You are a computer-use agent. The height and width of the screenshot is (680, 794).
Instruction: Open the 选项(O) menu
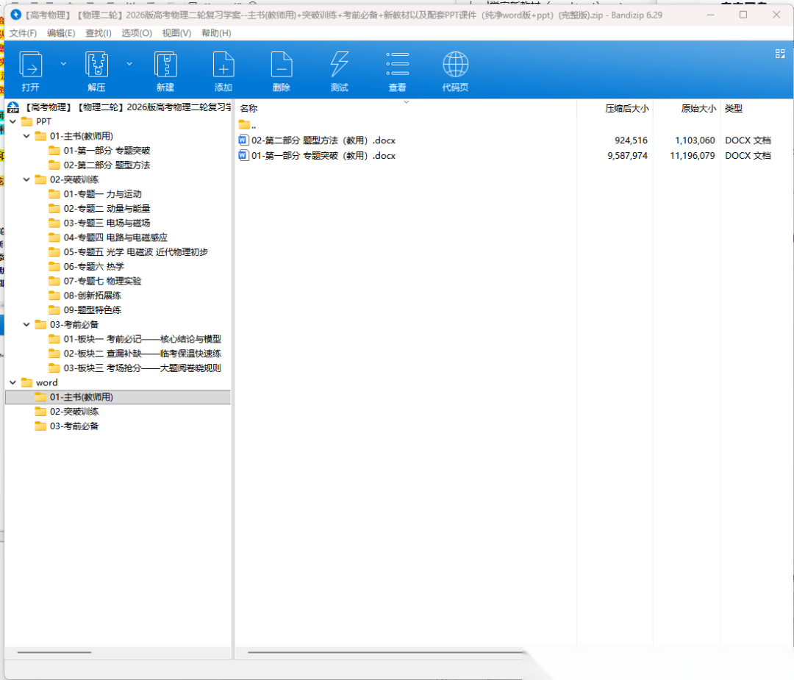(136, 33)
